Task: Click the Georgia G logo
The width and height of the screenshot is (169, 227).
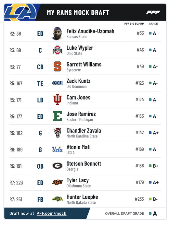Action: [58, 166]
